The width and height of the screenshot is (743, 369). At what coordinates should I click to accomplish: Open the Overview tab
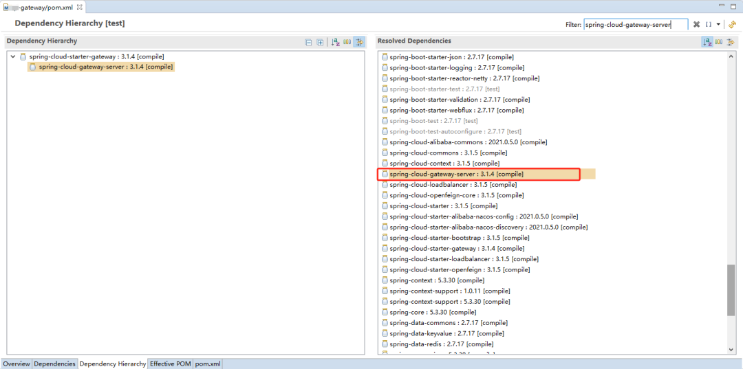point(17,364)
